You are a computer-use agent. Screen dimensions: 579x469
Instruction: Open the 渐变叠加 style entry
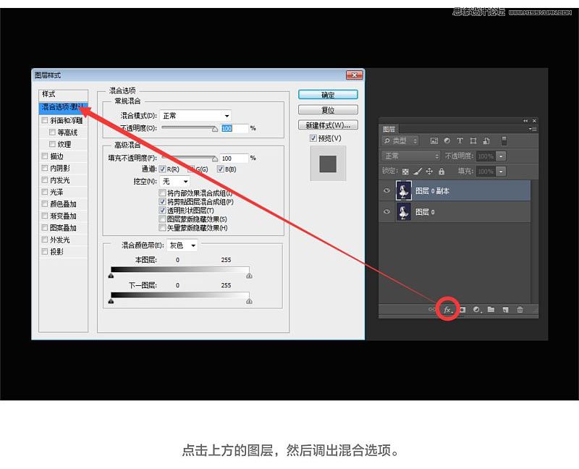point(63,216)
